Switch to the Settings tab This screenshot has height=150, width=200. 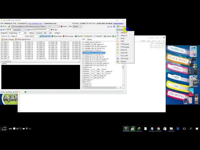coord(57,33)
